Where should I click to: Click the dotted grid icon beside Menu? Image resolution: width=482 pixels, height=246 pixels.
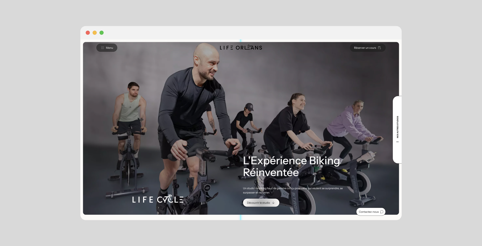click(102, 48)
